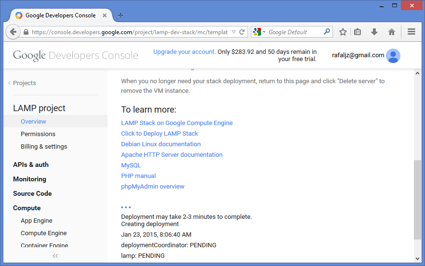Open the phpMyAdmin overview link
The height and width of the screenshot is (266, 425).
tap(152, 187)
